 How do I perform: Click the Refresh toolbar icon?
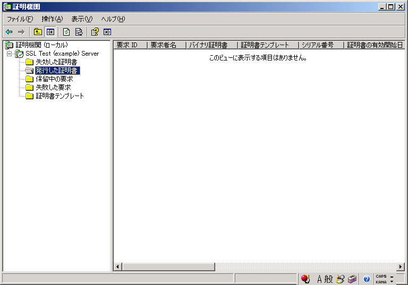(66, 32)
